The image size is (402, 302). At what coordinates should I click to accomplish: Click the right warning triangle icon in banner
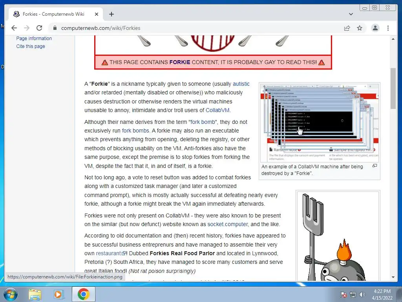coord(322,63)
